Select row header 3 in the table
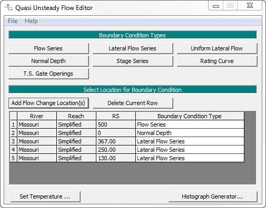Viewport: 266px width, 208px height. [13, 141]
